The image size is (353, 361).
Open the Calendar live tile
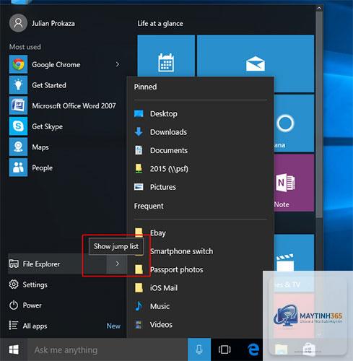(x=166, y=56)
